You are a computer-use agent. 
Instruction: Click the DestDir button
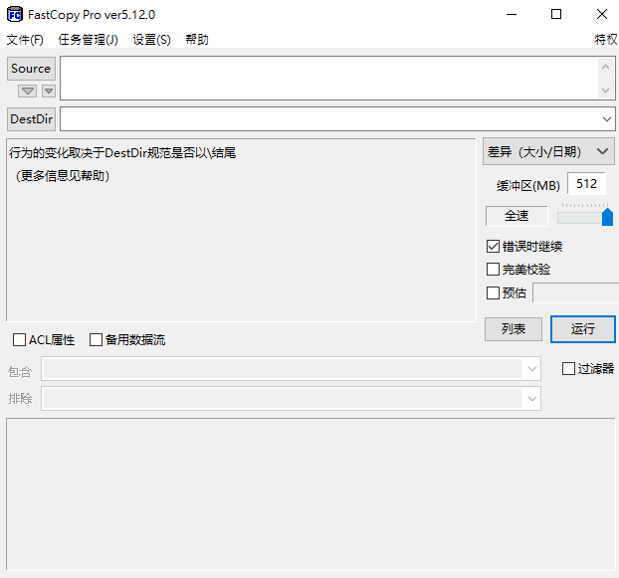pos(31,119)
